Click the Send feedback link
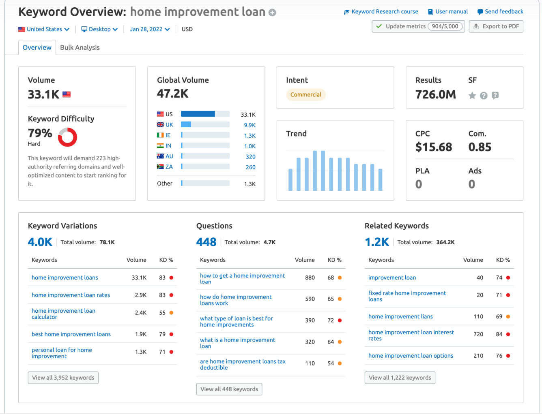The width and height of the screenshot is (542, 414). point(500,12)
